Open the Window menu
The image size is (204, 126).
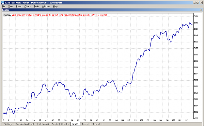tap(46, 7)
